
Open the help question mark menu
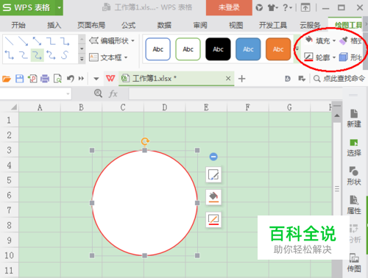[287, 8]
